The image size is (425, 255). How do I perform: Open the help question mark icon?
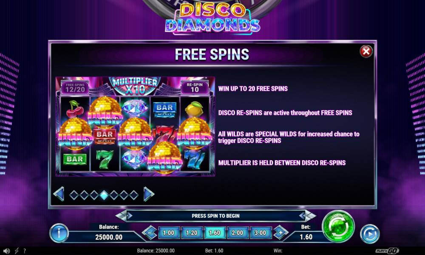pos(25,251)
